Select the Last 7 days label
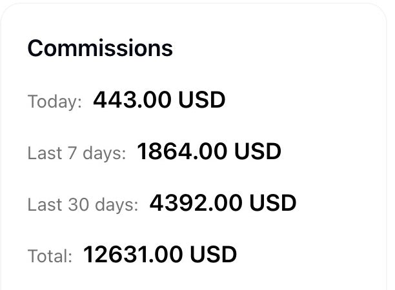The width and height of the screenshot is (395, 290). 76,153
